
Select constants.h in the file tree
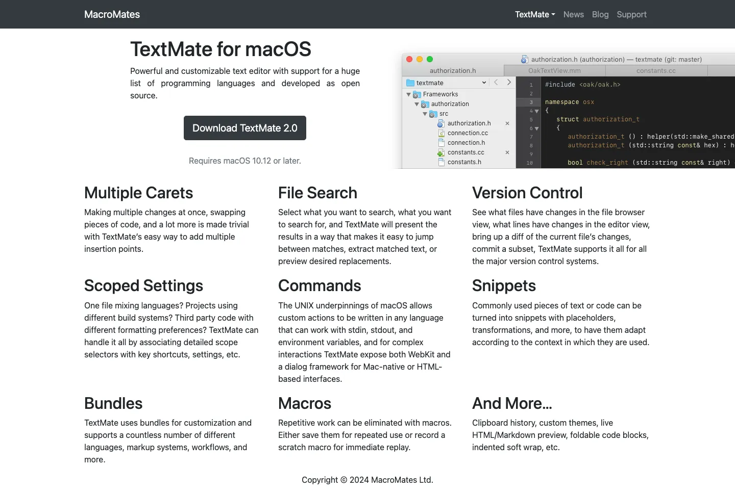[x=464, y=162]
